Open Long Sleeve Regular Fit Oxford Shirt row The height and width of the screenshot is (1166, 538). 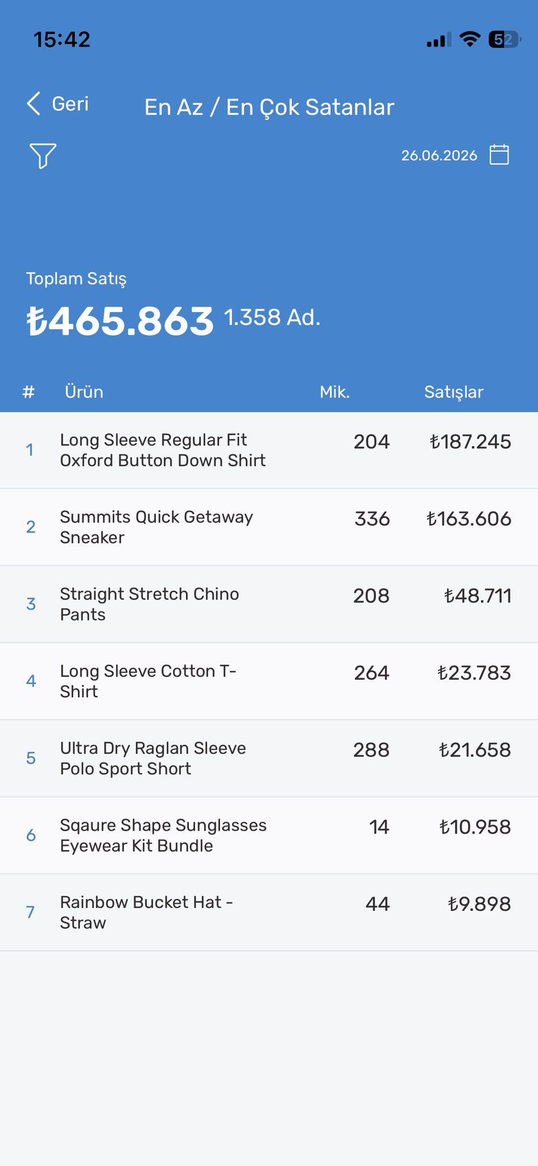269,450
